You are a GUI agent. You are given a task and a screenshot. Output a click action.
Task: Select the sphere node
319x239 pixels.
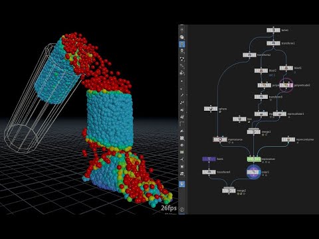point(211,109)
